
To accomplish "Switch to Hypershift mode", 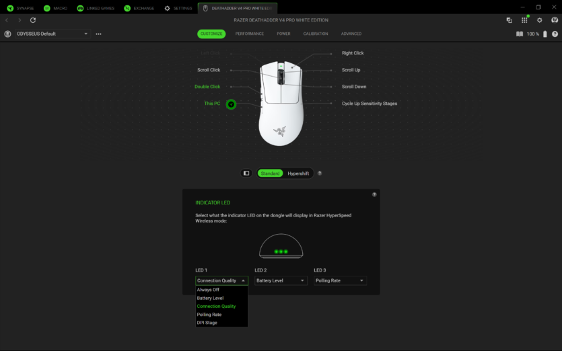I will pyautogui.click(x=298, y=173).
